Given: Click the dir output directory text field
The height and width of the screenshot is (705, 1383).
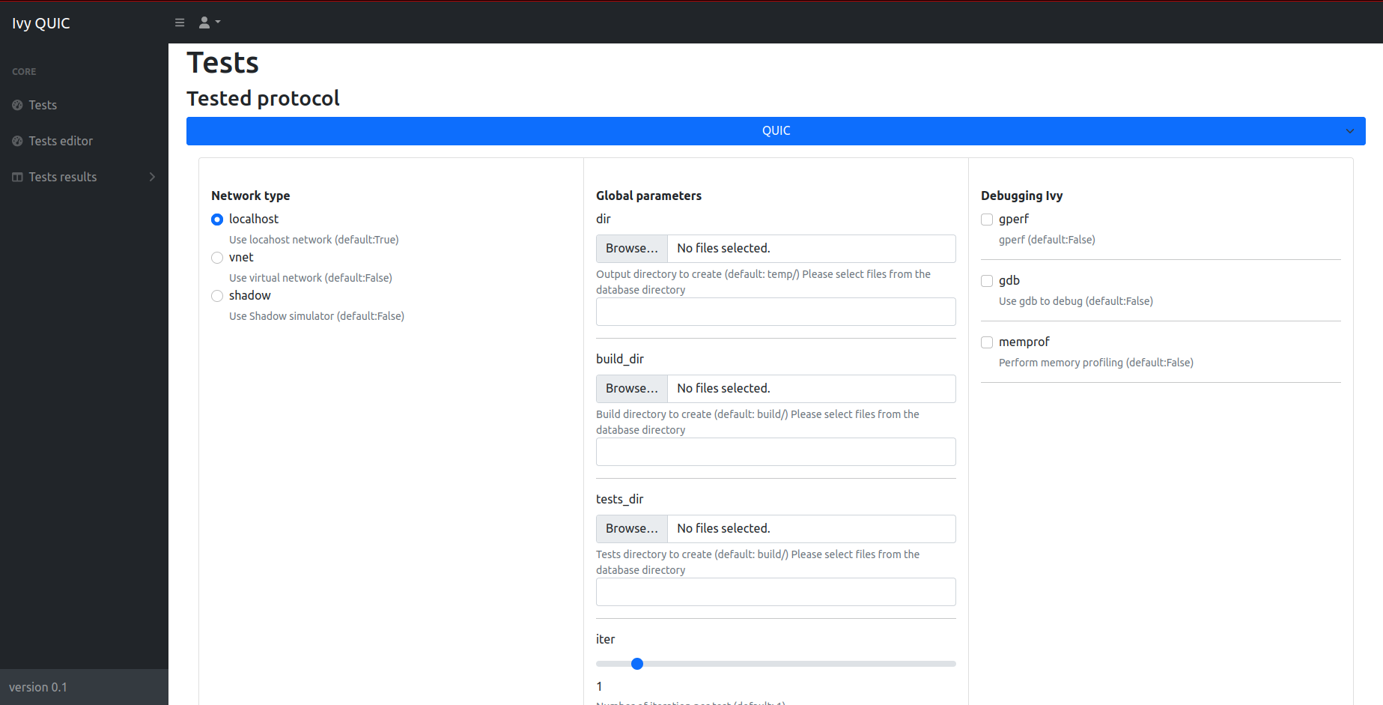Looking at the screenshot, I should (x=776, y=312).
